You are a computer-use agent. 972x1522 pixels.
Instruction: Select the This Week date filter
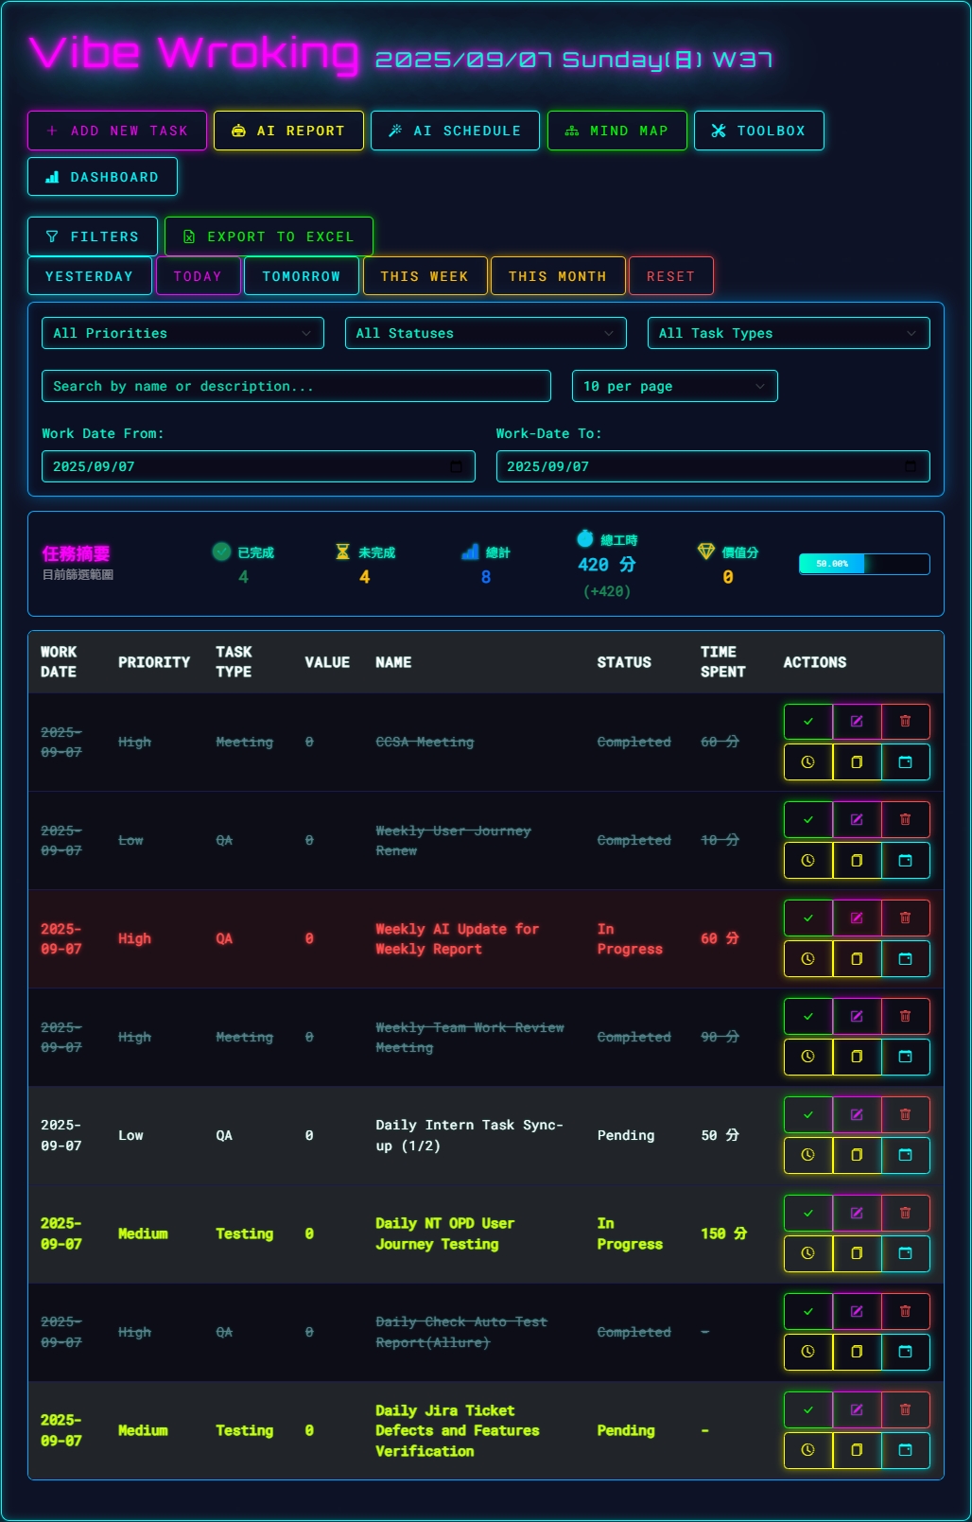pos(425,276)
